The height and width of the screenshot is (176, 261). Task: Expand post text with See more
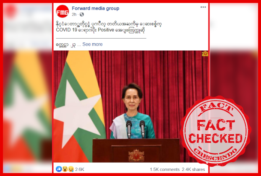coord(92,44)
